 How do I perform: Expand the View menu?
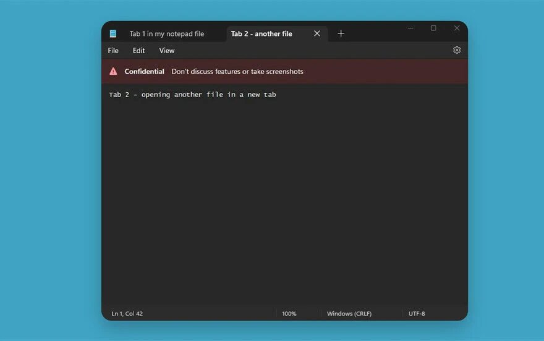click(167, 51)
